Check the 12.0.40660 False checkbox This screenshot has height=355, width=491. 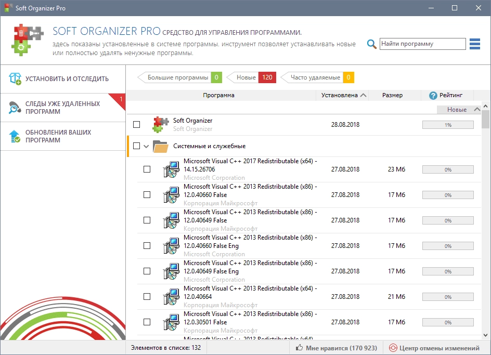pos(147,195)
